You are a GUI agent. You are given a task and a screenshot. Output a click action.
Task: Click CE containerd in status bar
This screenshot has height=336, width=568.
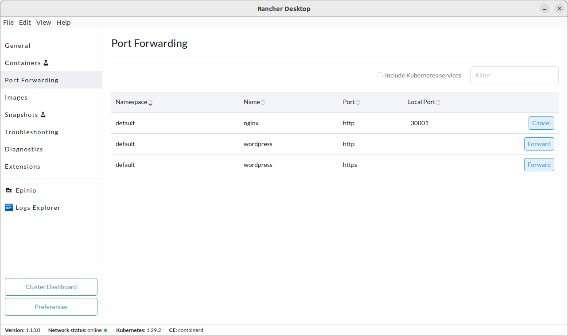pos(186,330)
